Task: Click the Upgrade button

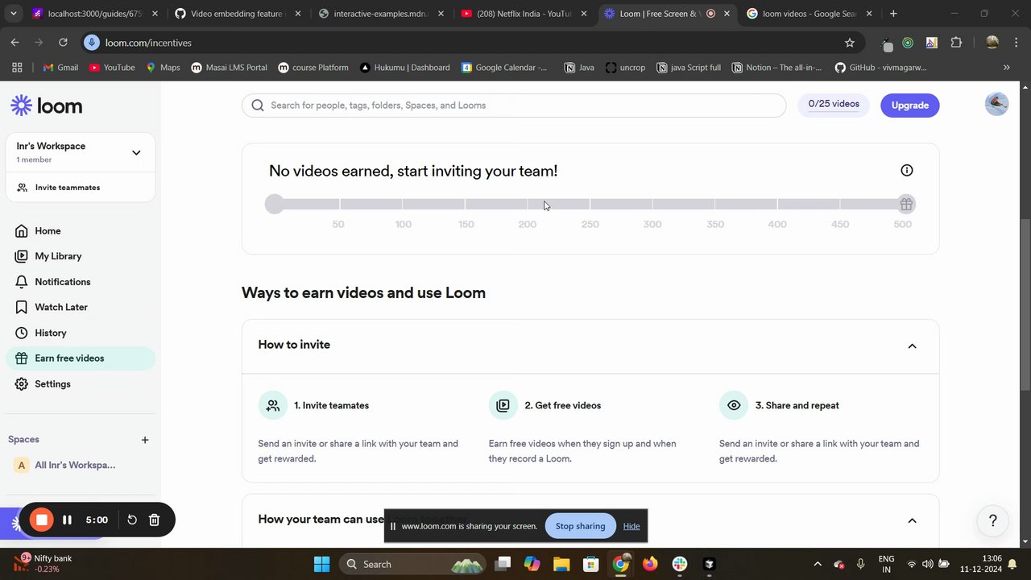Action: pos(909,106)
